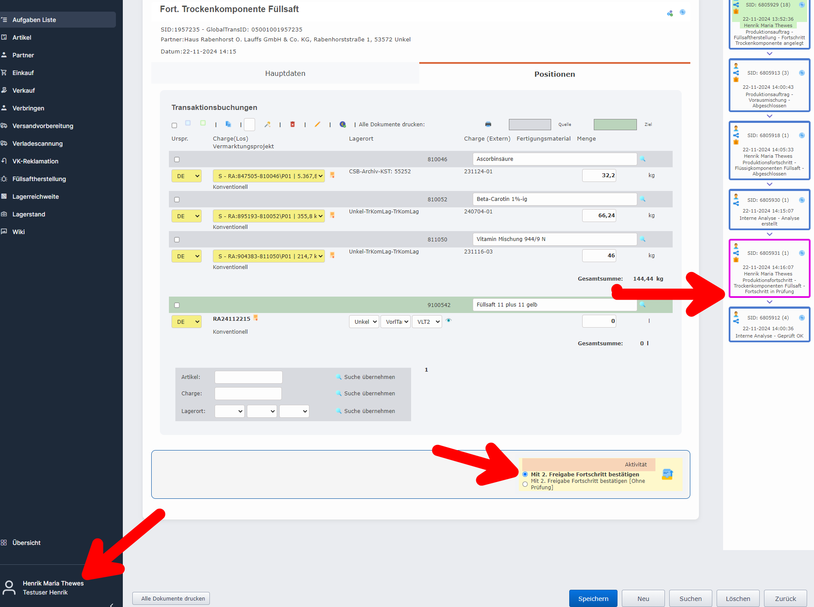
Task: Open the pencil edit icon in the toolbar
Action: [318, 125]
